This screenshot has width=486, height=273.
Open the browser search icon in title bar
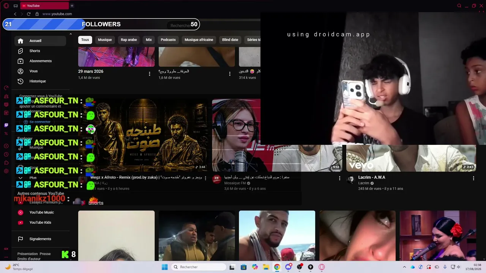click(x=459, y=6)
